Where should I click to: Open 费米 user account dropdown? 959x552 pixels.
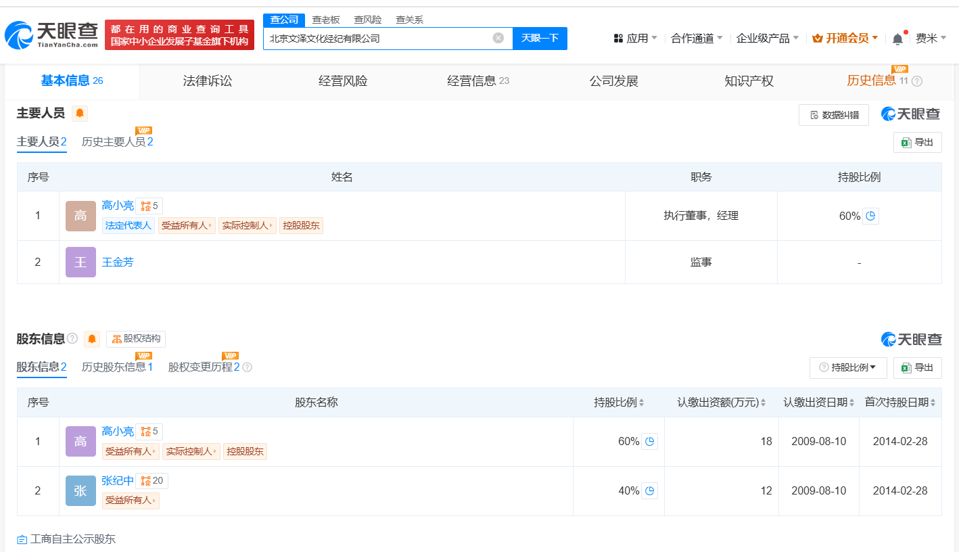pos(931,39)
